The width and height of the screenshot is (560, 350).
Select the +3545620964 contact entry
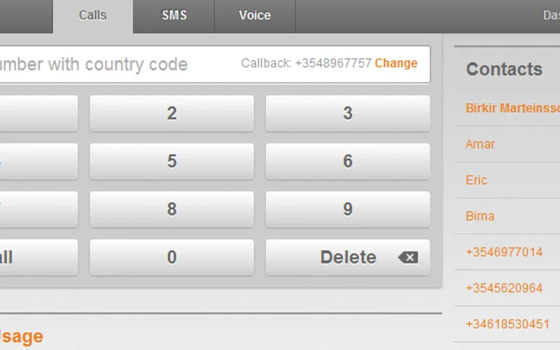click(504, 288)
